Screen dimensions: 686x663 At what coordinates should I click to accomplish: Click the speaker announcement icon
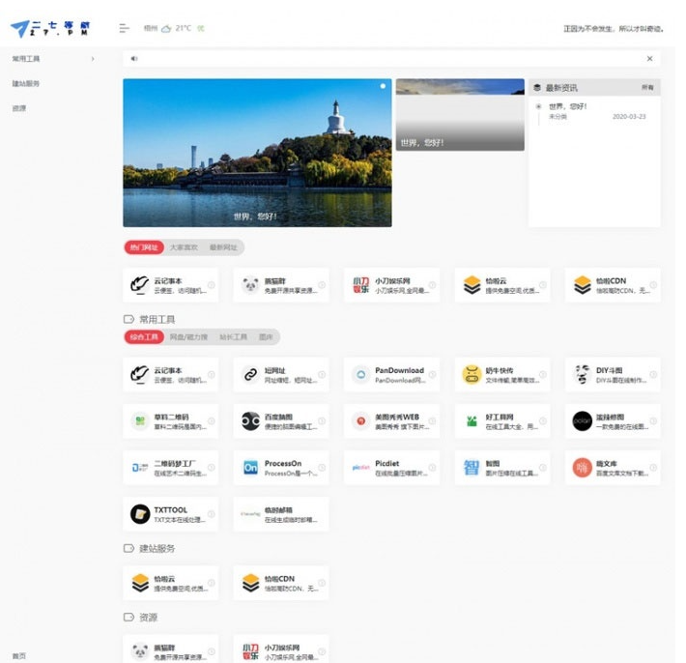point(134,59)
